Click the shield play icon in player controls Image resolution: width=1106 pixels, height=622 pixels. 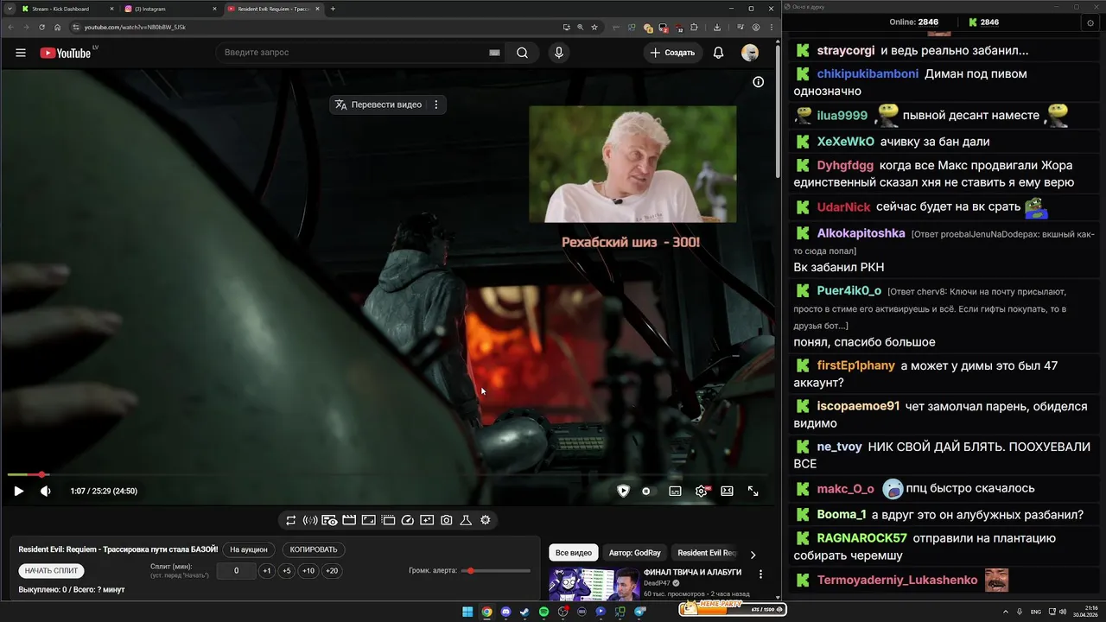623,491
